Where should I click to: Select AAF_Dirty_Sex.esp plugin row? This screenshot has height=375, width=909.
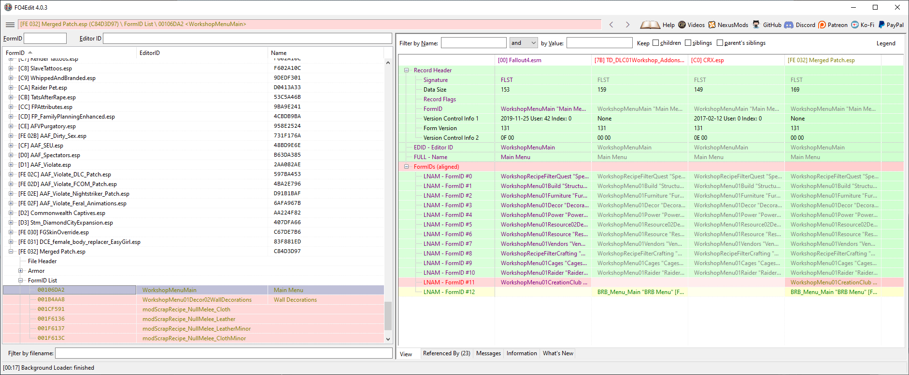coord(193,136)
